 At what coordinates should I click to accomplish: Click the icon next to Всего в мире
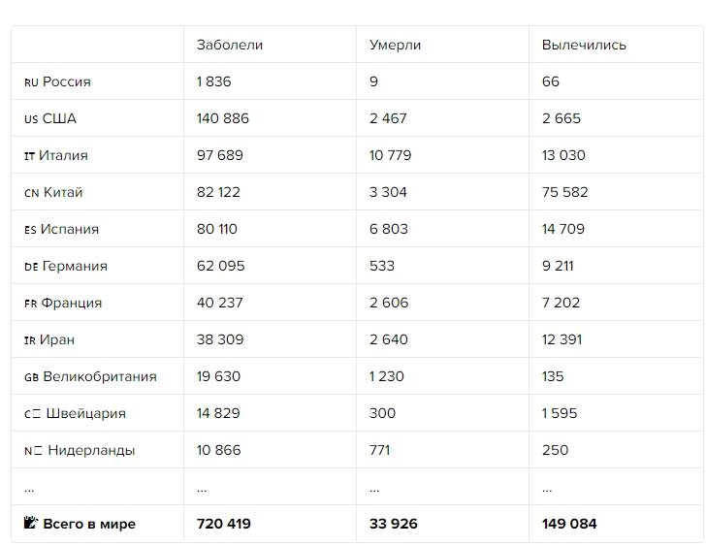tap(31, 524)
